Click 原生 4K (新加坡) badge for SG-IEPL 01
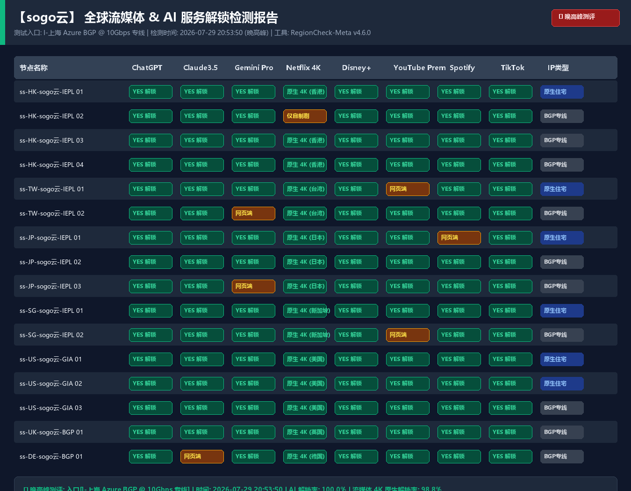 [x=305, y=310]
